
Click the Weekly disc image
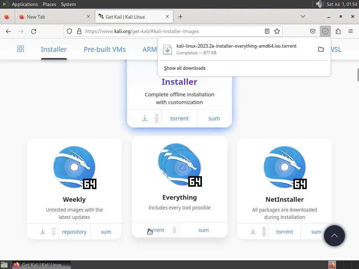point(75,167)
